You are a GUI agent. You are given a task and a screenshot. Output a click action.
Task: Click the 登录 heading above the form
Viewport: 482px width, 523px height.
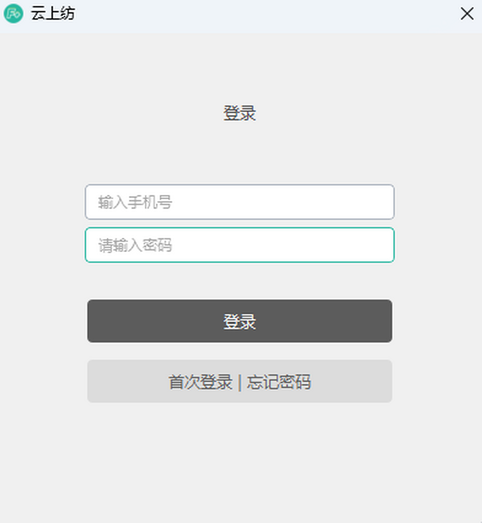(x=240, y=113)
